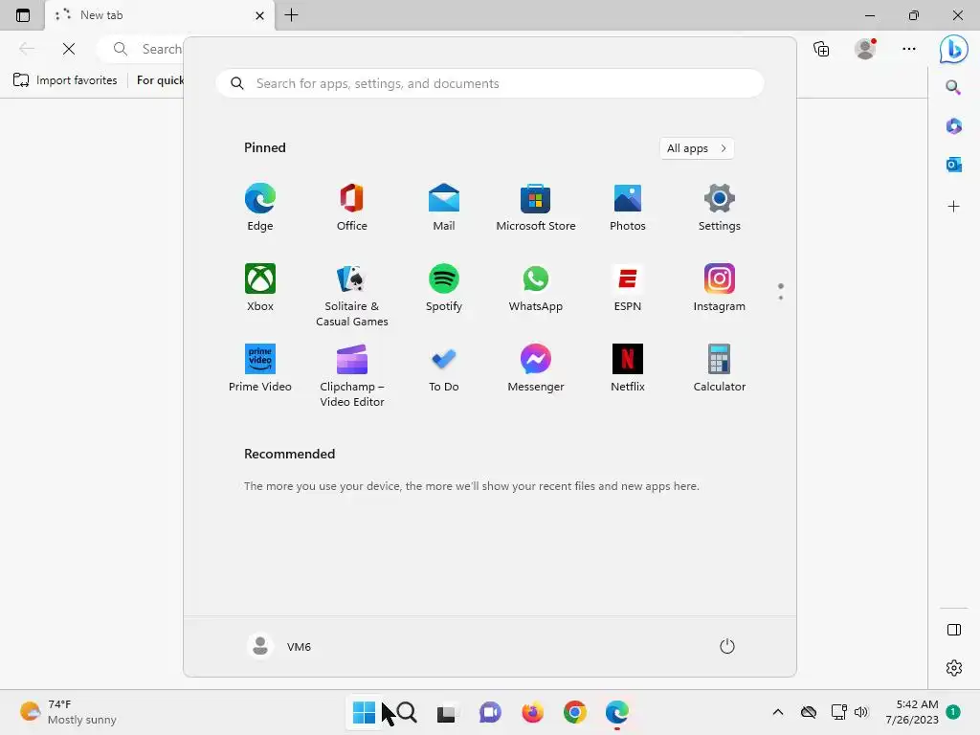Toggle the Edge sidebar visibility button

coord(954,630)
